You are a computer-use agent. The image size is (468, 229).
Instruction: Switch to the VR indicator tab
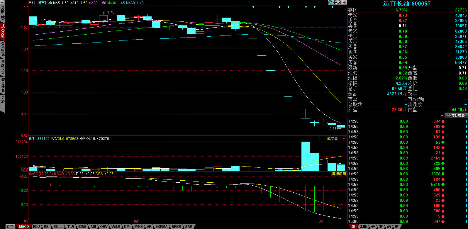click(149, 227)
